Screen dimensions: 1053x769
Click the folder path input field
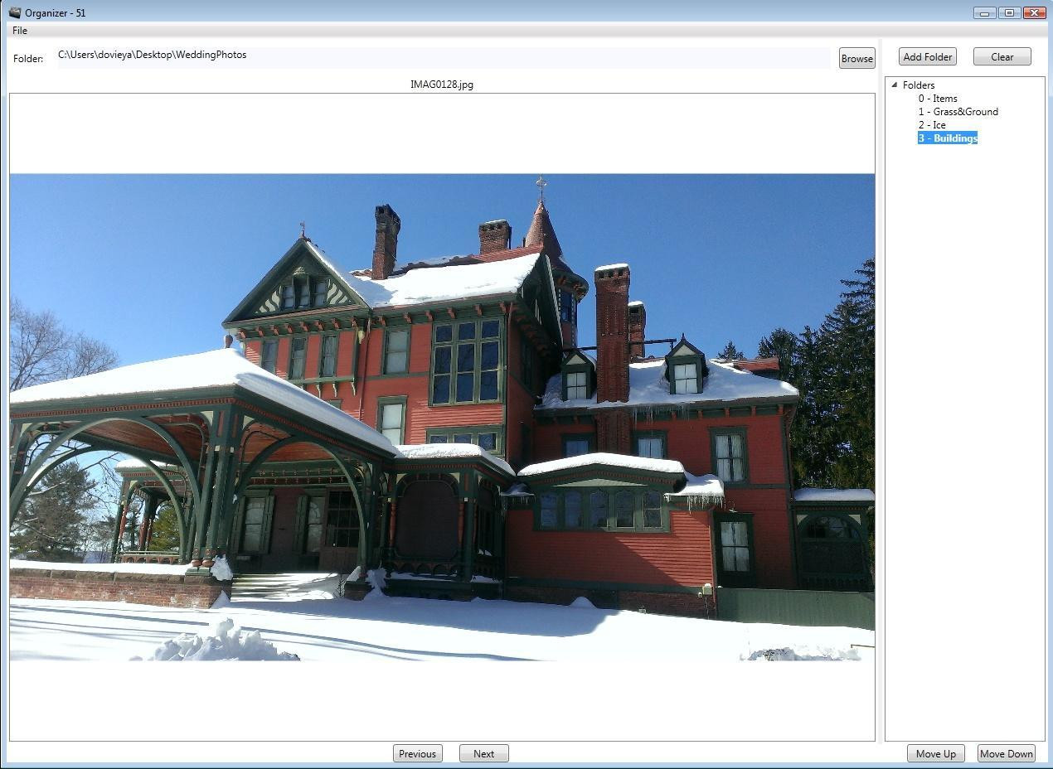[x=444, y=57]
